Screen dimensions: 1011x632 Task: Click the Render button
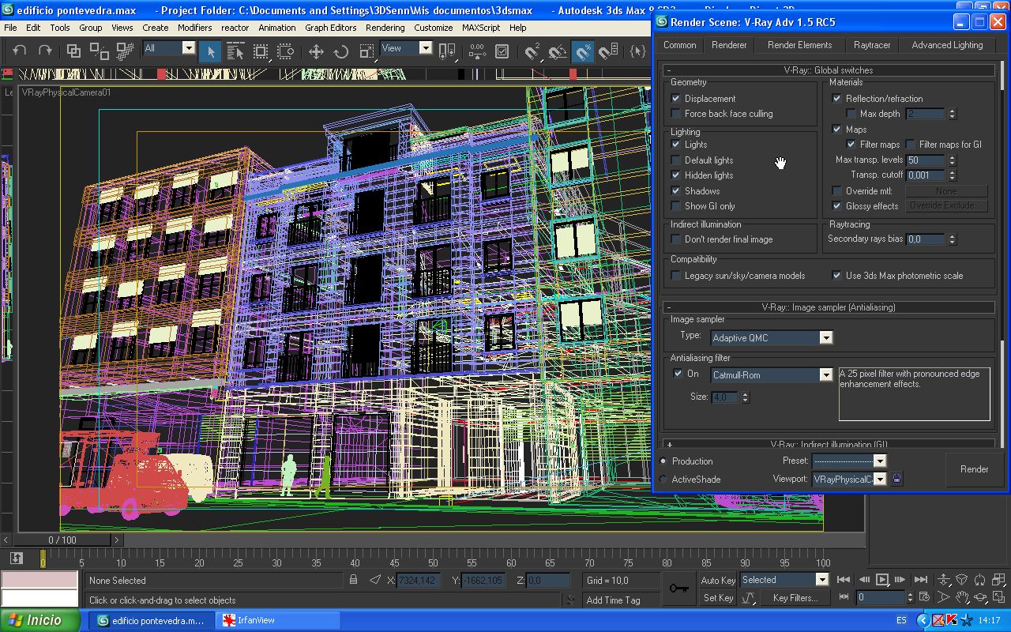(974, 469)
